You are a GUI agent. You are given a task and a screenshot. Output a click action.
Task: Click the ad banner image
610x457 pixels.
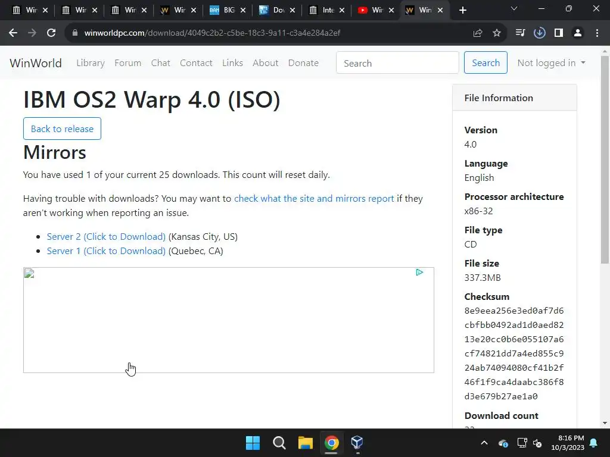coord(228,320)
